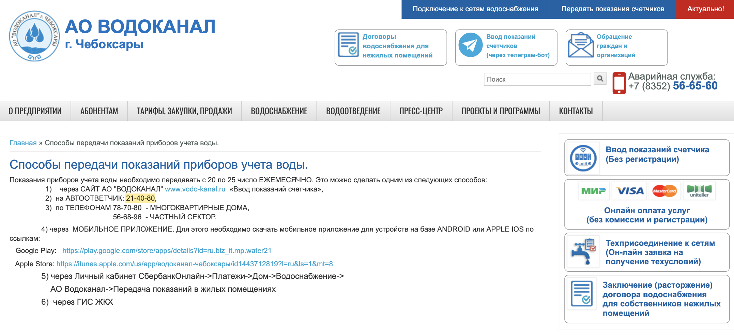
Task: Click Ввод показаний счетчика (Без регистрации) link
Action: coord(657,154)
